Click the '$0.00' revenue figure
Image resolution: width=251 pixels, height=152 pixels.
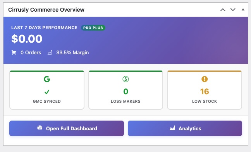click(27, 39)
